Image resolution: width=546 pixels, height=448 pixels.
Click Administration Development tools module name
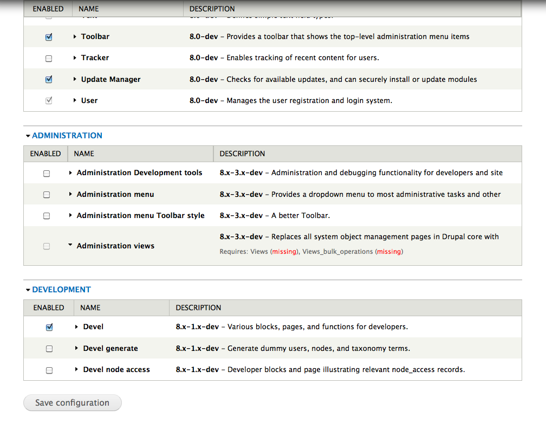pos(139,173)
